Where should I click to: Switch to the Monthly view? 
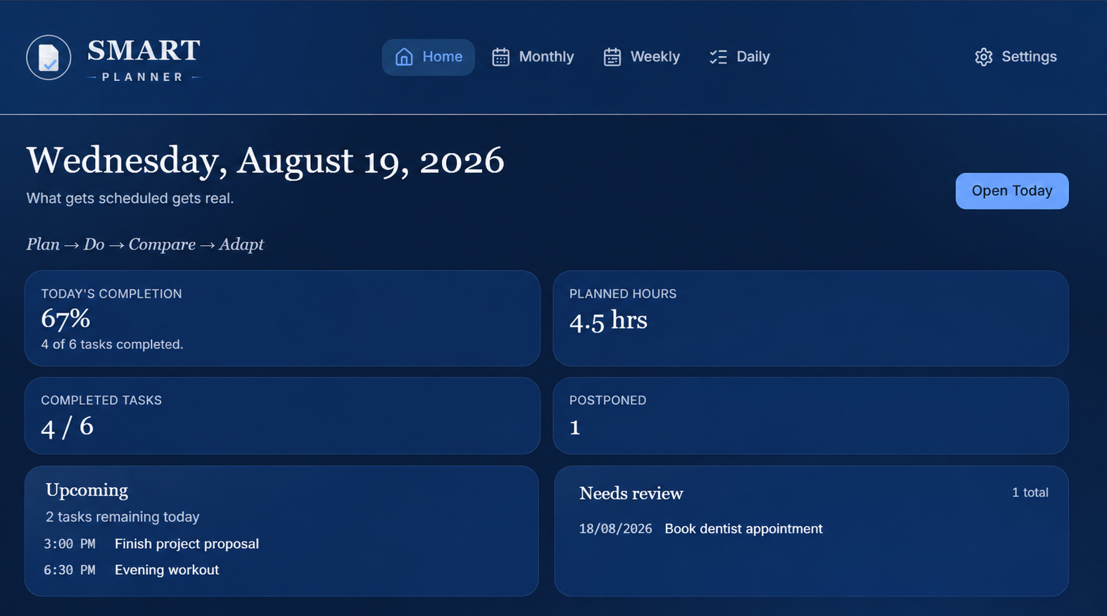tap(533, 57)
